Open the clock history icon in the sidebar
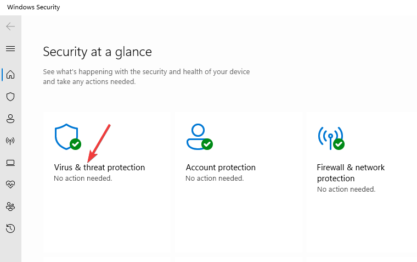This screenshot has width=417, height=262. (x=10, y=228)
